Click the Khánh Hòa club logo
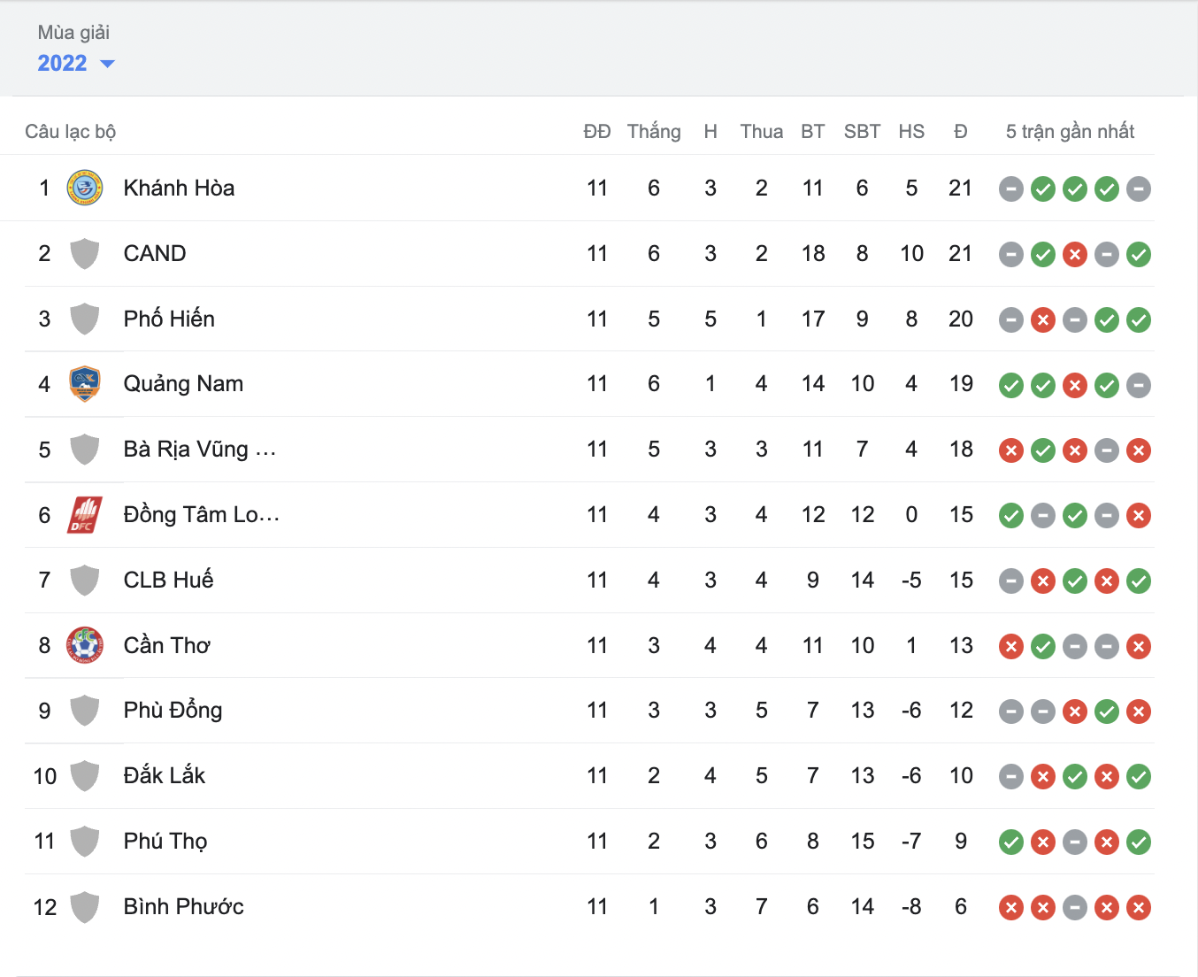 click(85, 188)
